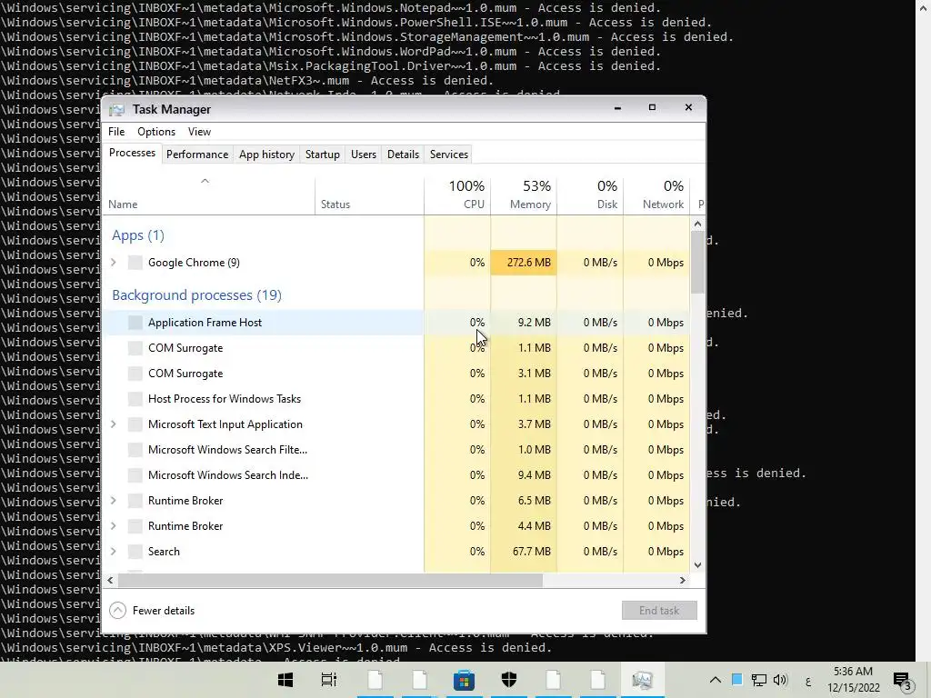Select Host Process for Windows Tasks
Image resolution: width=931 pixels, height=698 pixels.
coord(396,399)
